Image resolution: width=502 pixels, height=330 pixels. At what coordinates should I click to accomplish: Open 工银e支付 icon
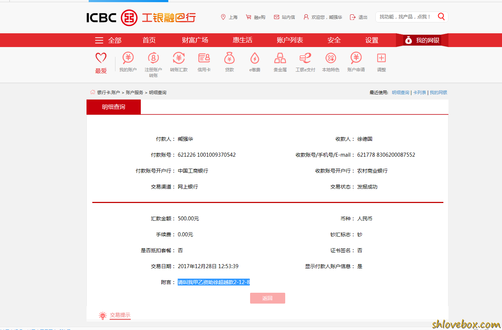305,58
